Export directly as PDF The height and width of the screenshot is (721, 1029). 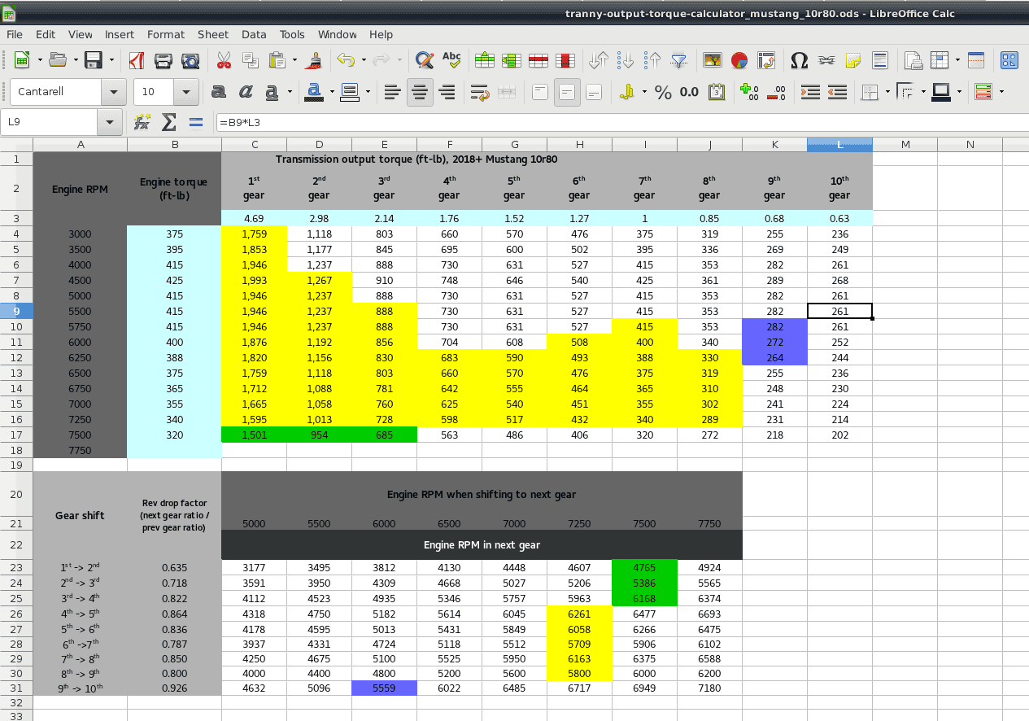[x=137, y=60]
